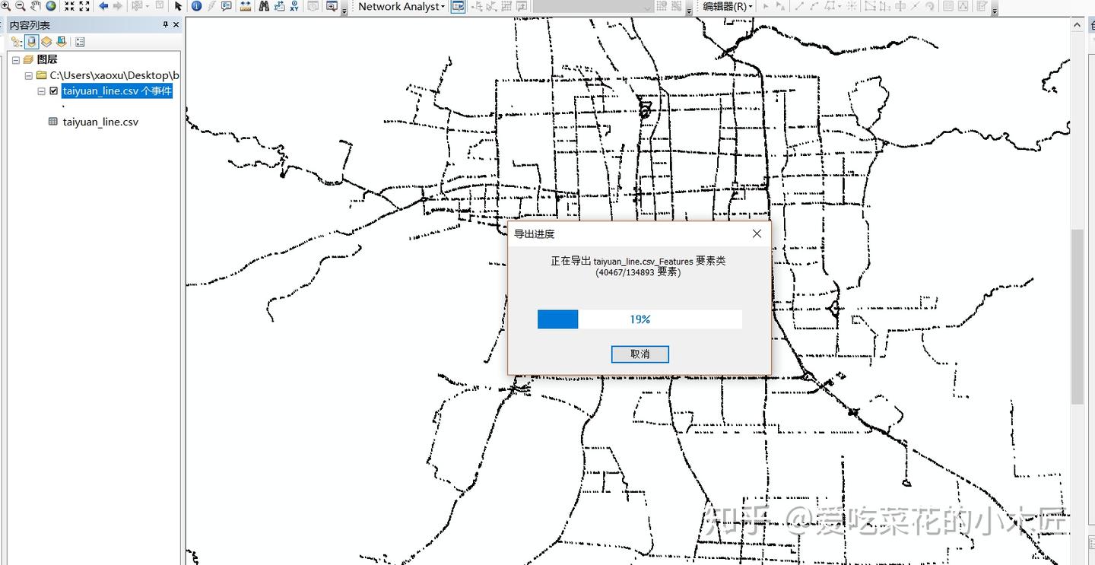Show the Network Analyst window icon
The width and height of the screenshot is (1095, 565).
coord(458,6)
